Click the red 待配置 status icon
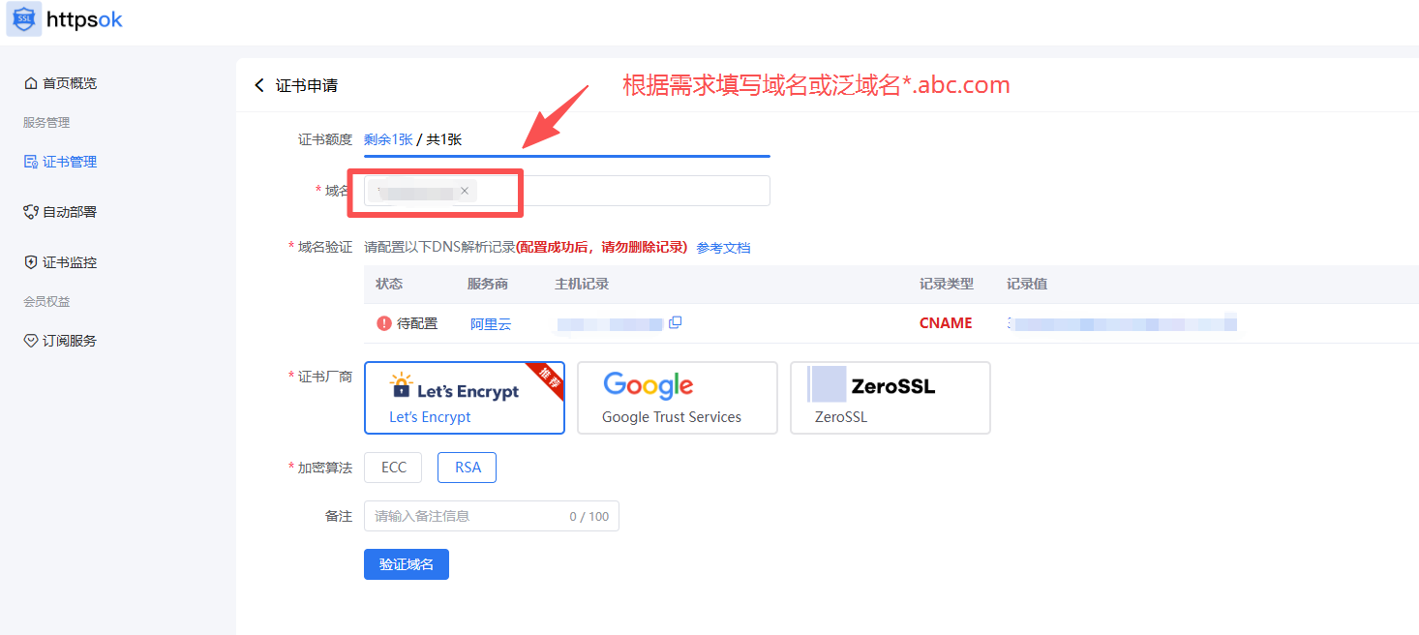This screenshot has height=635, width=1419. pos(384,323)
